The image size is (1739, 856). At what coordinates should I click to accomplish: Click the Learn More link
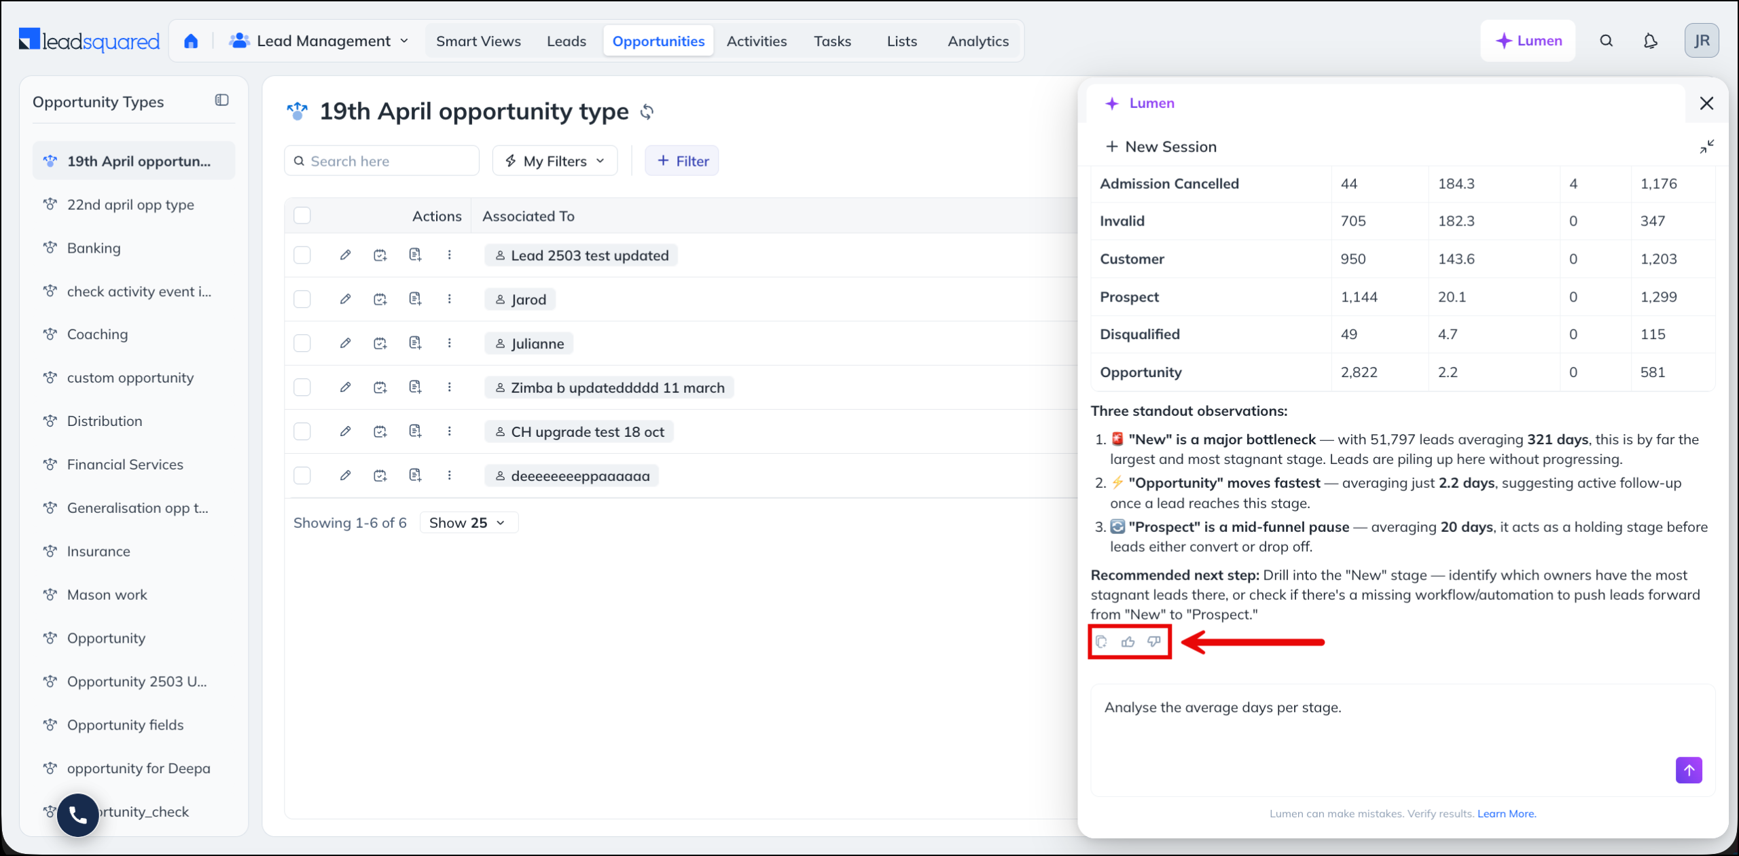tap(1507, 813)
